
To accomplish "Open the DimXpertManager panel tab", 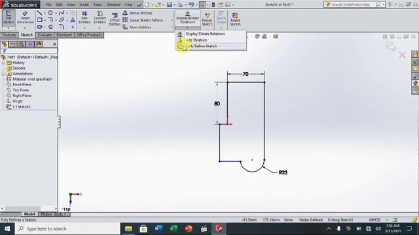I will (x=30, y=44).
